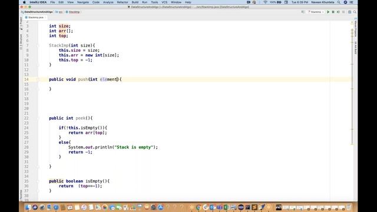This screenshot has width=377, height=212.
Task: Click DataStructureAndAlgo breadcrumb
Action: [x=37, y=12]
